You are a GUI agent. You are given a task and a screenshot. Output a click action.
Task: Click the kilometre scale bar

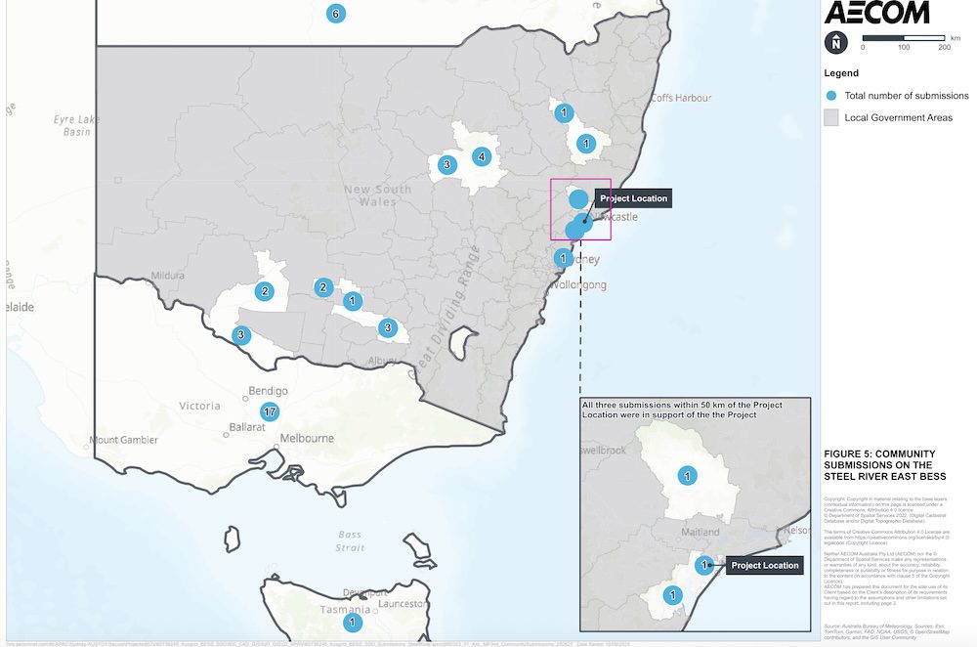pos(903,38)
